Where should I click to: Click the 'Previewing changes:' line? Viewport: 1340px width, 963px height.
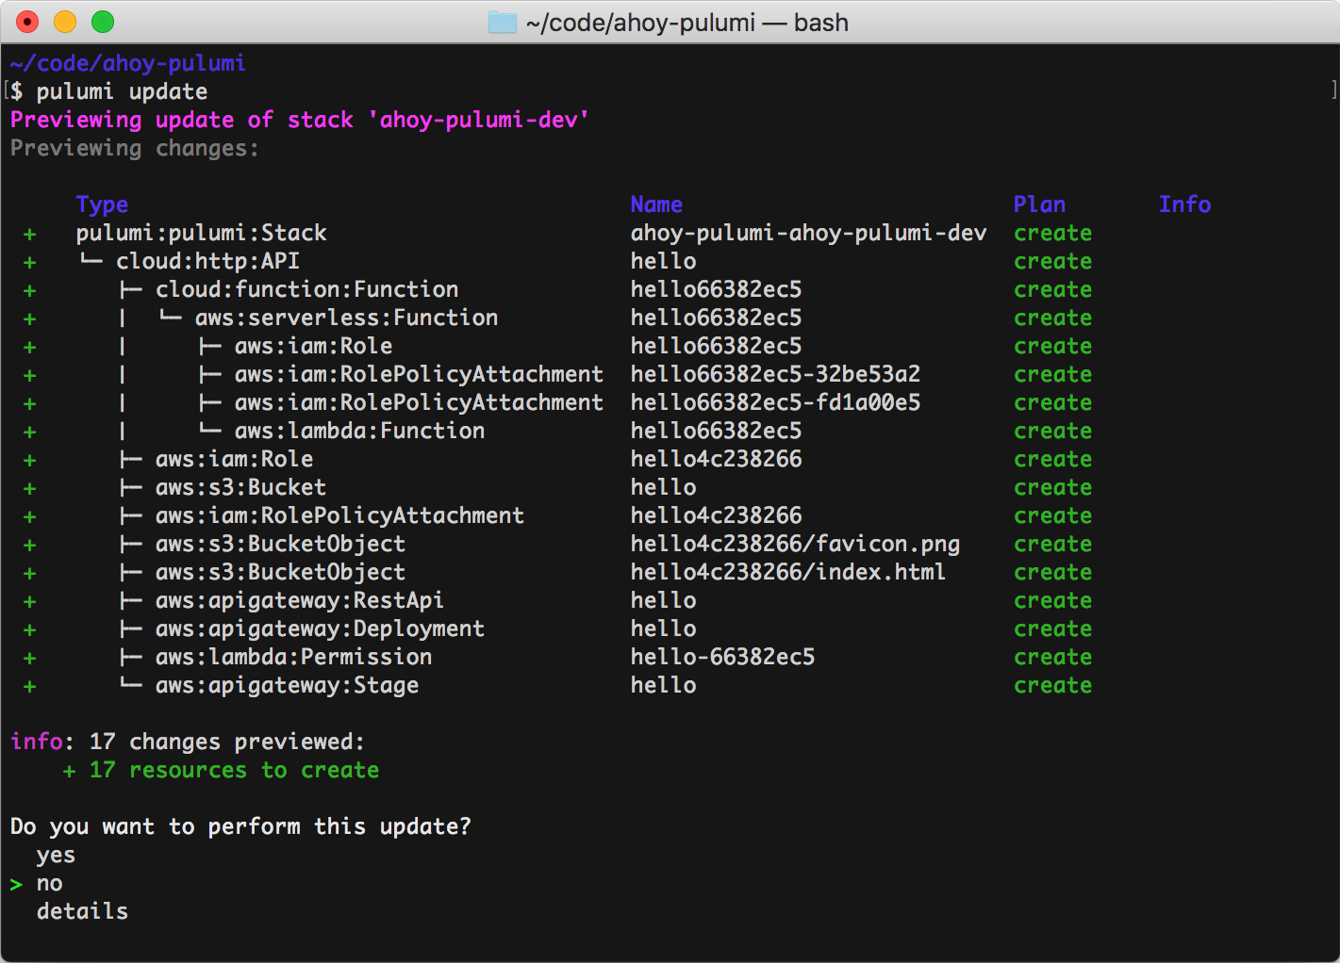134,148
